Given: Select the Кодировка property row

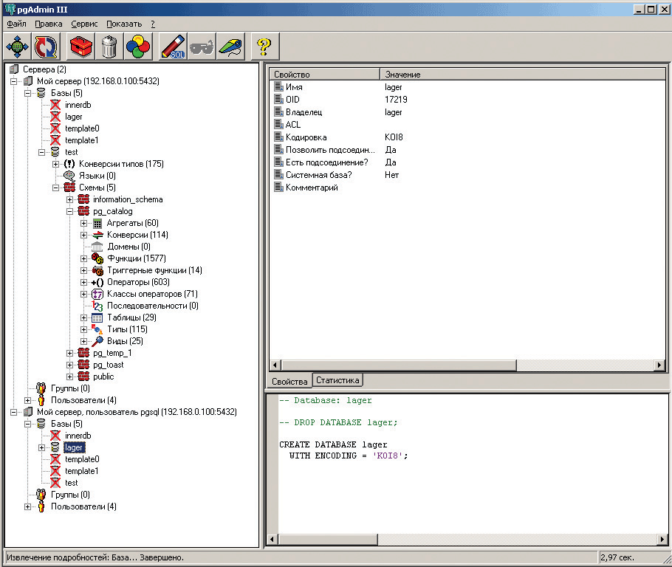Looking at the screenshot, I should (x=467, y=137).
